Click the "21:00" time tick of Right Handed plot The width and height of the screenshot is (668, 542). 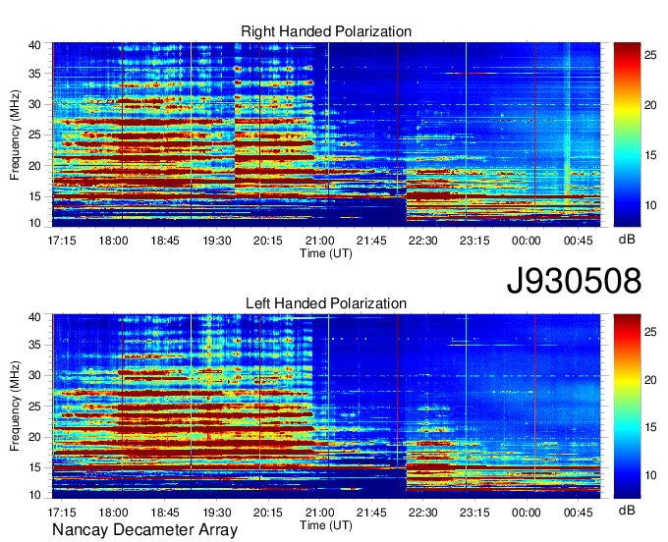(x=320, y=241)
